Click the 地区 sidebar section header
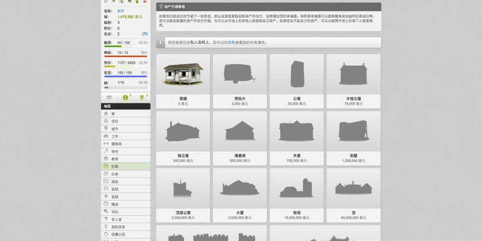This screenshot has height=241, width=482. (x=126, y=106)
